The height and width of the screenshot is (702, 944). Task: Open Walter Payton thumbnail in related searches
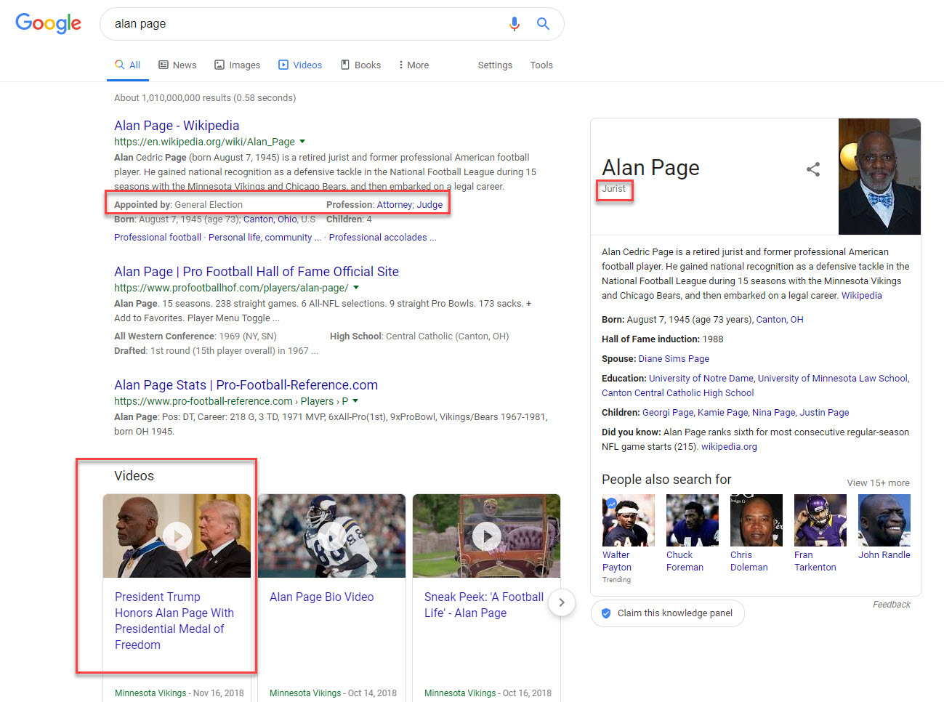tap(628, 520)
